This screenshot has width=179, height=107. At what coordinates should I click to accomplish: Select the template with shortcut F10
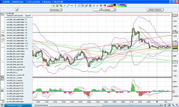pyautogui.click(x=19, y=43)
